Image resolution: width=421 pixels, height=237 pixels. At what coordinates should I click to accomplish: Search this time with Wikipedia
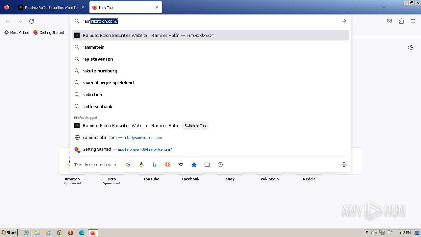point(181,165)
